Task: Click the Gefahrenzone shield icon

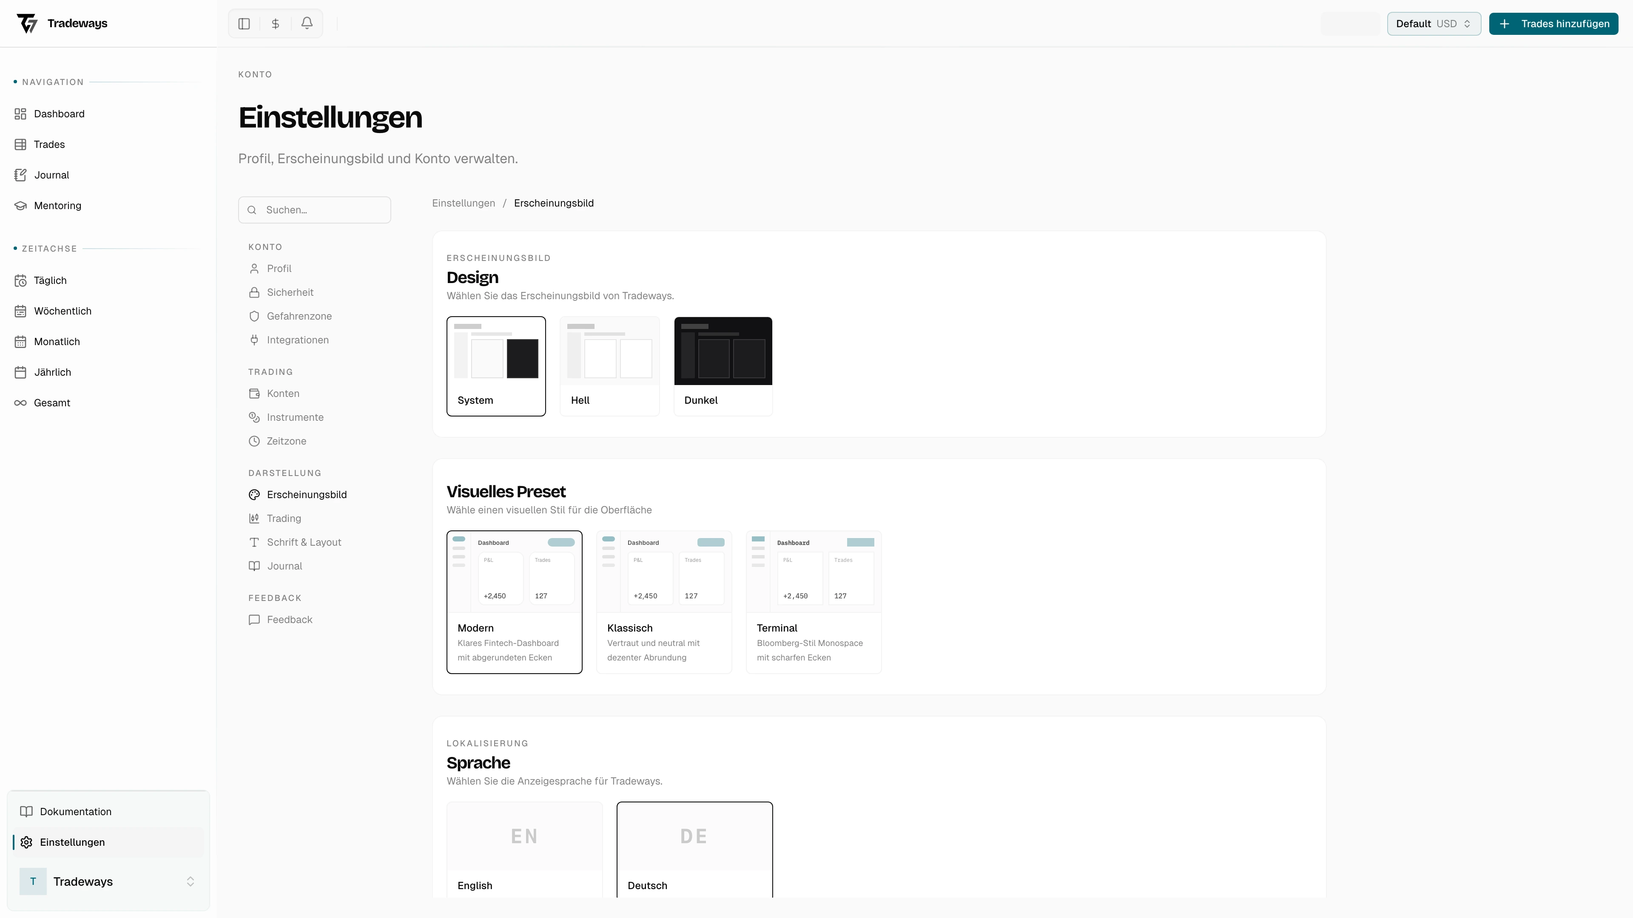Action: [x=254, y=316]
